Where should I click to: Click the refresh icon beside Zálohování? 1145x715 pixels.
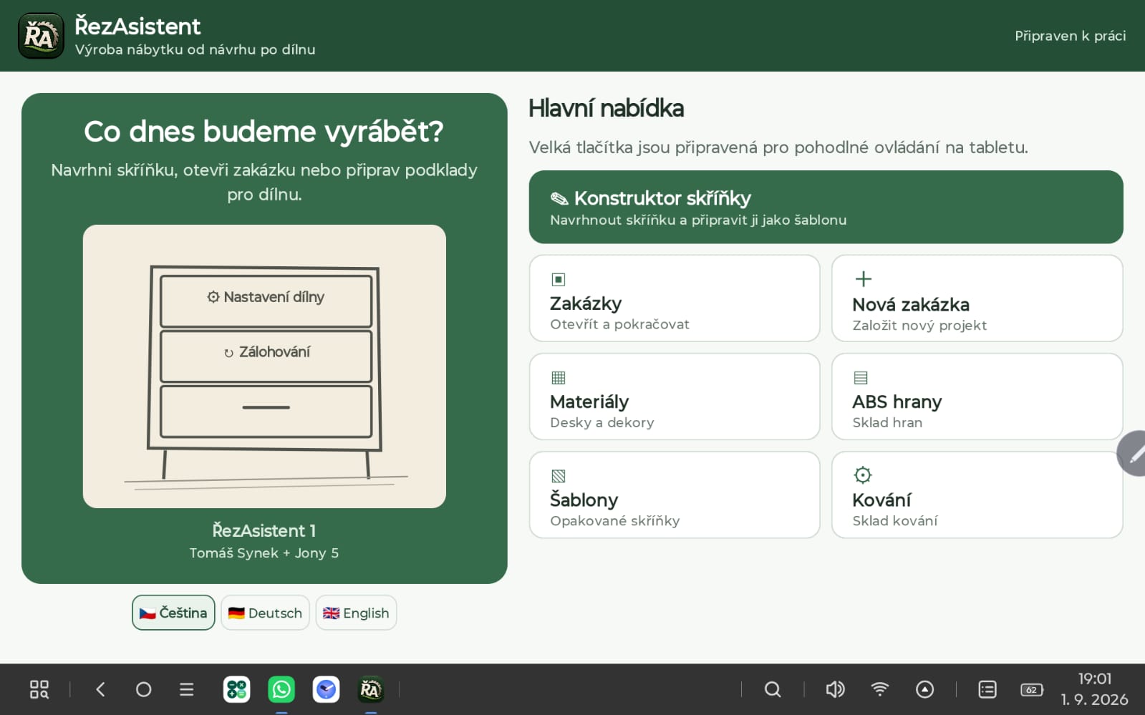(x=228, y=353)
